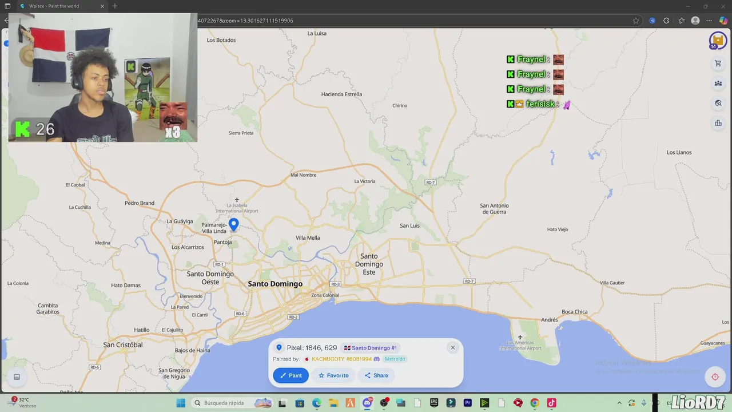The image size is (732, 412).
Task: Open the Copilot icon in browser
Action: [x=723, y=21]
